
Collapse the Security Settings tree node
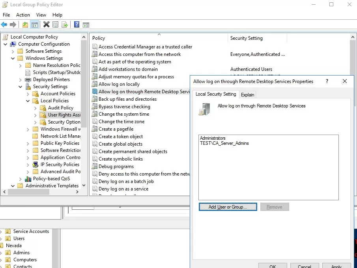tap(21, 87)
